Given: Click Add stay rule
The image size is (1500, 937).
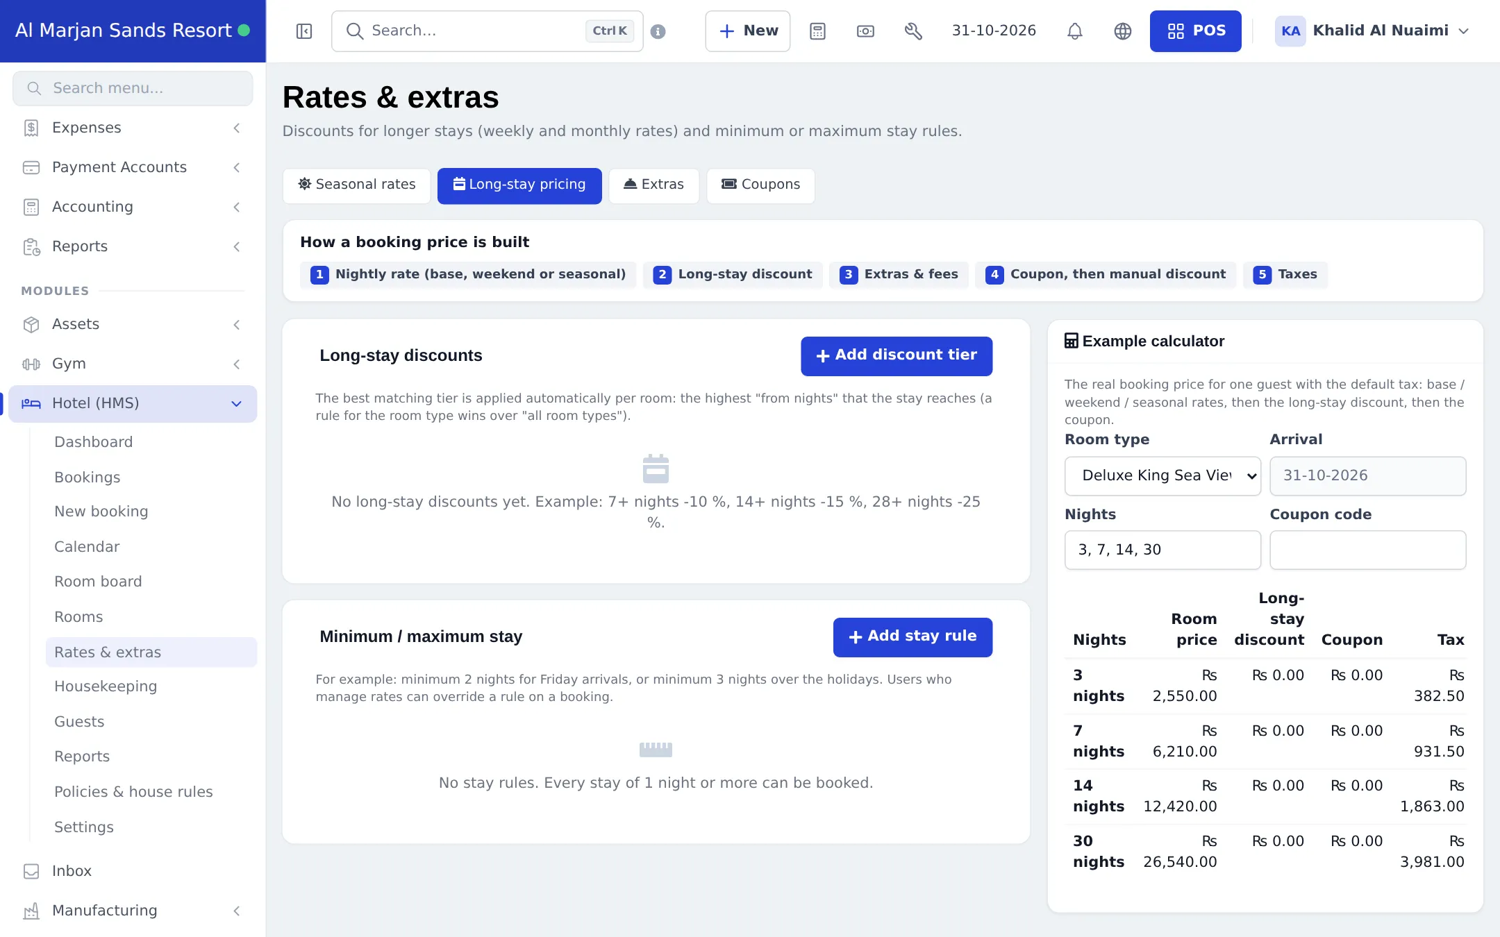Looking at the screenshot, I should pos(912,637).
